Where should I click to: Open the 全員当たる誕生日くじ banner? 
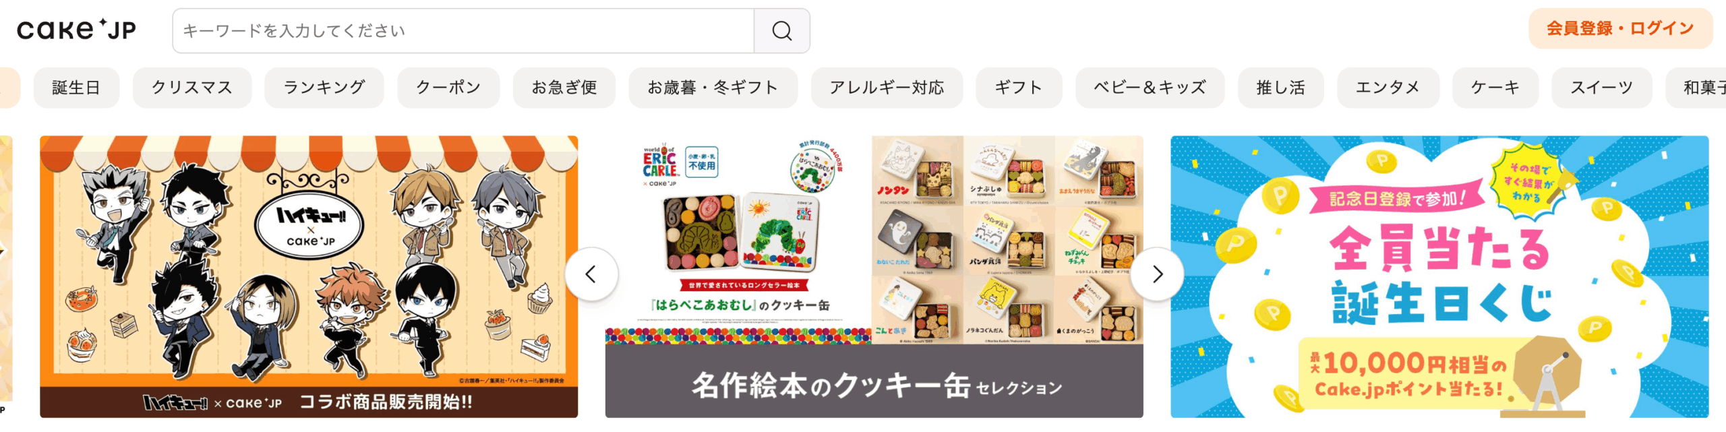(1439, 276)
